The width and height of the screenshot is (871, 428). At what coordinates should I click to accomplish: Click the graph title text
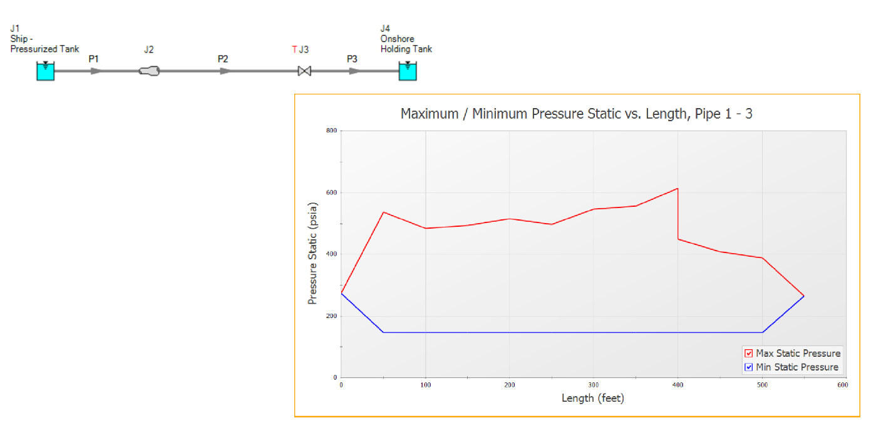tap(576, 114)
